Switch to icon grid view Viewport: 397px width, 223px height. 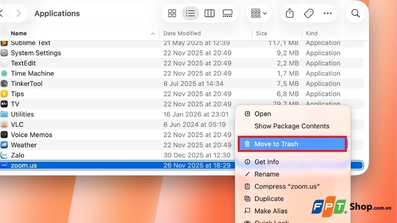click(172, 13)
